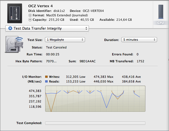Select device name OCZ-VERTEX4

(x=93, y=11)
